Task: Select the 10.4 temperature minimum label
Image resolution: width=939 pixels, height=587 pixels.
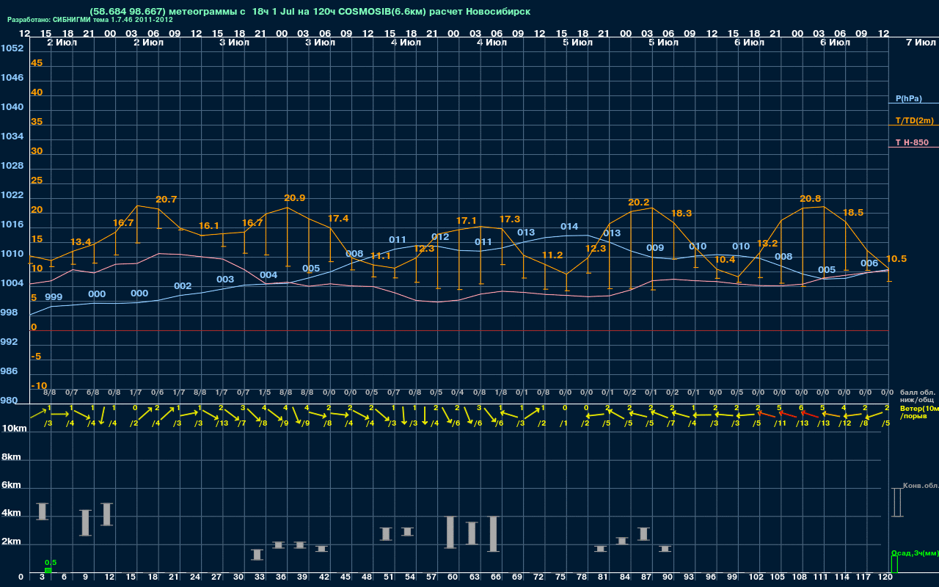Action: 725,260
